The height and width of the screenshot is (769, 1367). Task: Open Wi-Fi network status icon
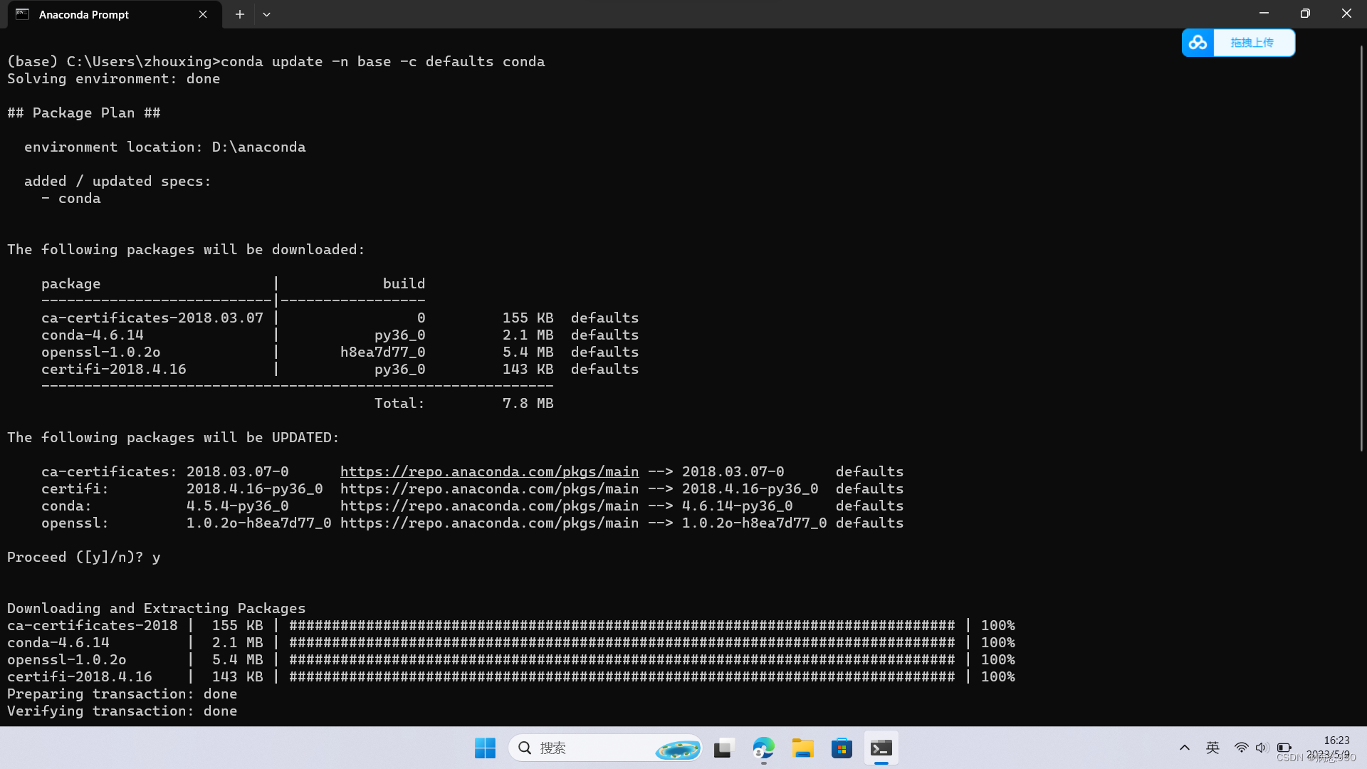click(x=1241, y=748)
